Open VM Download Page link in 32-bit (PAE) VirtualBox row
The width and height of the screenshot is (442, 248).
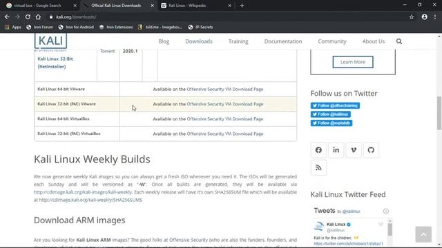click(225, 134)
